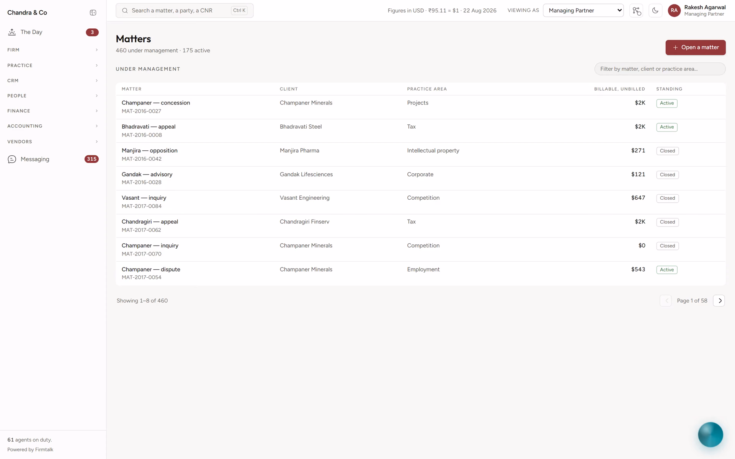The height and width of the screenshot is (459, 735).
Task: Expand the VENDORS sidebar section
Action: pyautogui.click(x=53, y=142)
